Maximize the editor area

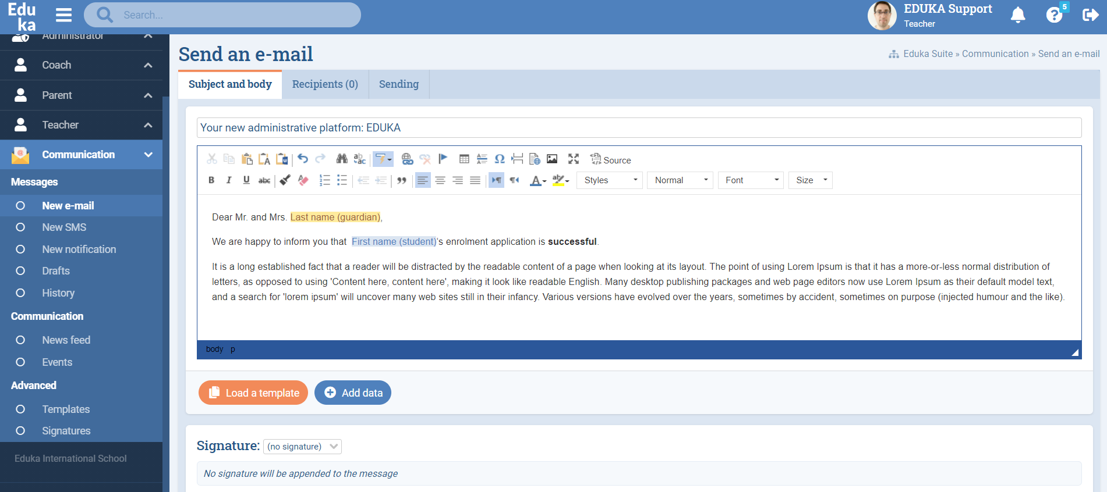pyautogui.click(x=574, y=159)
